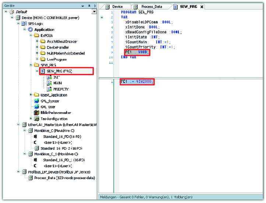Expand the AxisWithoutEncoder folder
The height and width of the screenshot is (203, 266).
tap(37, 41)
